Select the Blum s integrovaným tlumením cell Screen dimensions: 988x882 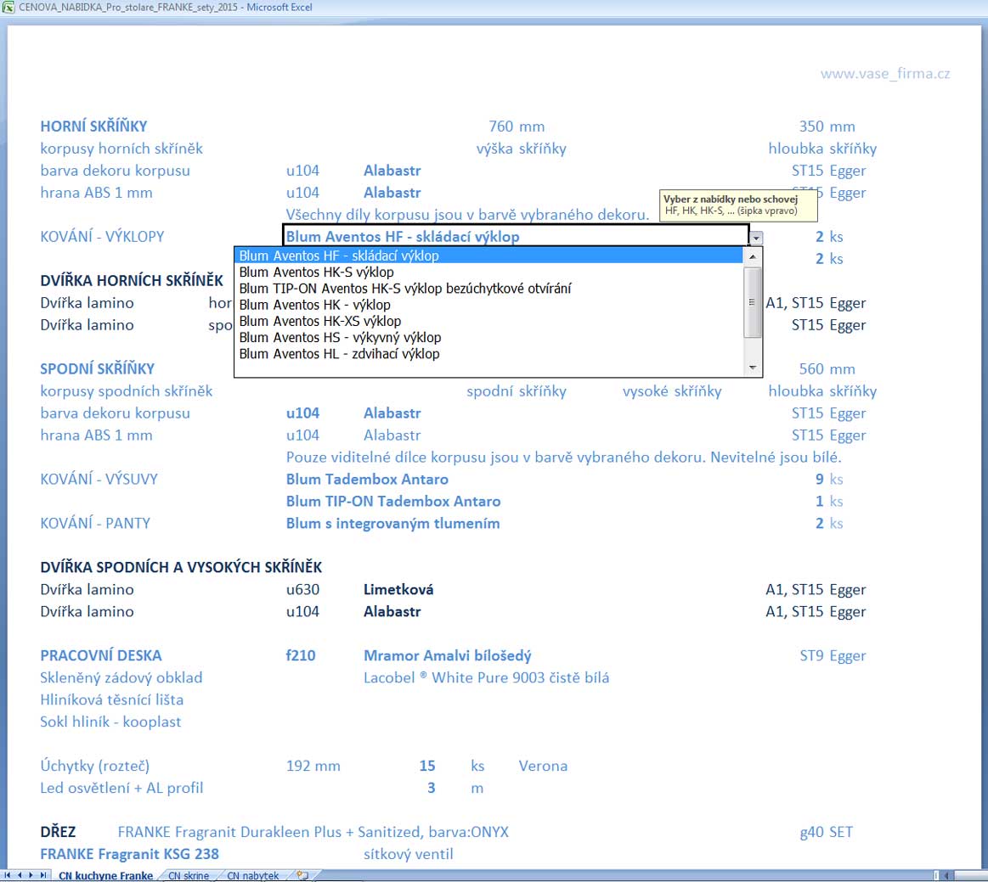coord(393,523)
